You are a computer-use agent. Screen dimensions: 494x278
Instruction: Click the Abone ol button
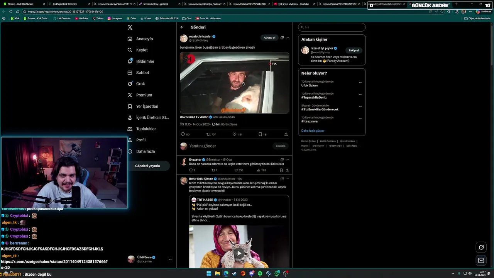pyautogui.click(x=269, y=37)
